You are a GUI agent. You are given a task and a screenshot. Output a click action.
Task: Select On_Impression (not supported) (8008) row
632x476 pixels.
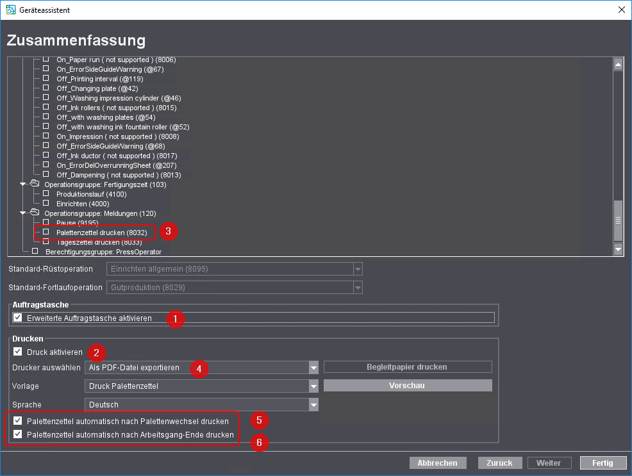118,136
